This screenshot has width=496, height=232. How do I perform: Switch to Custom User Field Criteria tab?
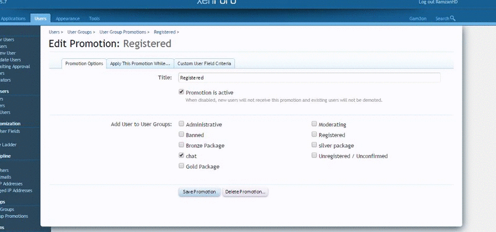pos(204,63)
